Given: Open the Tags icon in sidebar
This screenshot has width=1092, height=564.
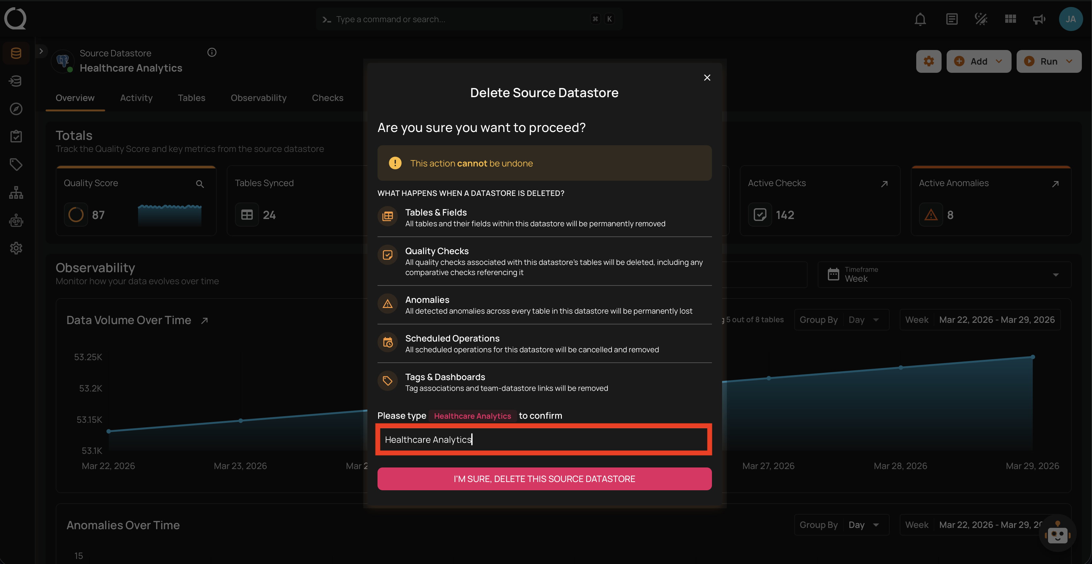Looking at the screenshot, I should point(16,164).
